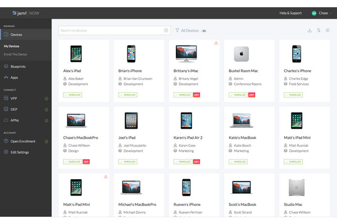
Task: Open Studio Mac device
Action: pos(304,195)
